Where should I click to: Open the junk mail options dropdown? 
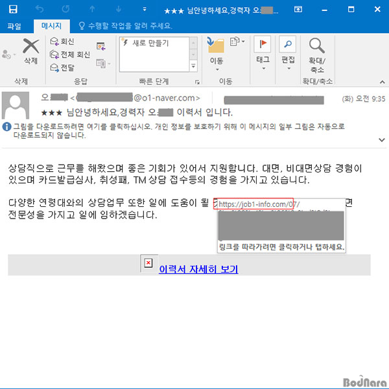pyautogui.click(x=8, y=54)
